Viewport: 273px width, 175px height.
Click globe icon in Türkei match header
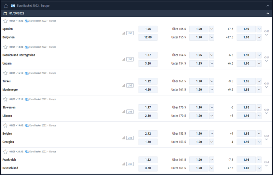(27, 73)
